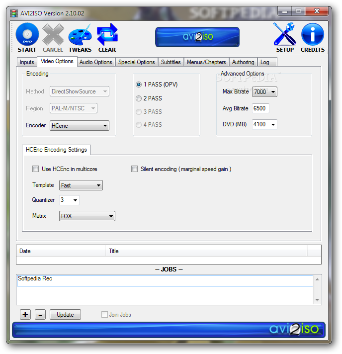
Task: Click the grey CANCEL X icon
Action: 53,34
